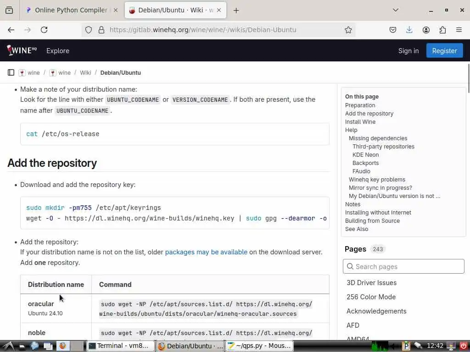Image resolution: width=470 pixels, height=352 pixels.
Task: Click the Sign in link
Action: click(x=408, y=50)
